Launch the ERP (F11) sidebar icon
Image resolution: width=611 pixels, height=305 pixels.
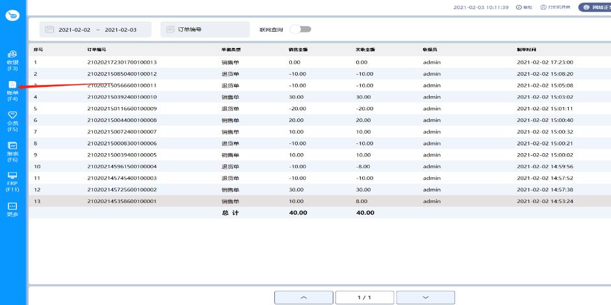12,180
